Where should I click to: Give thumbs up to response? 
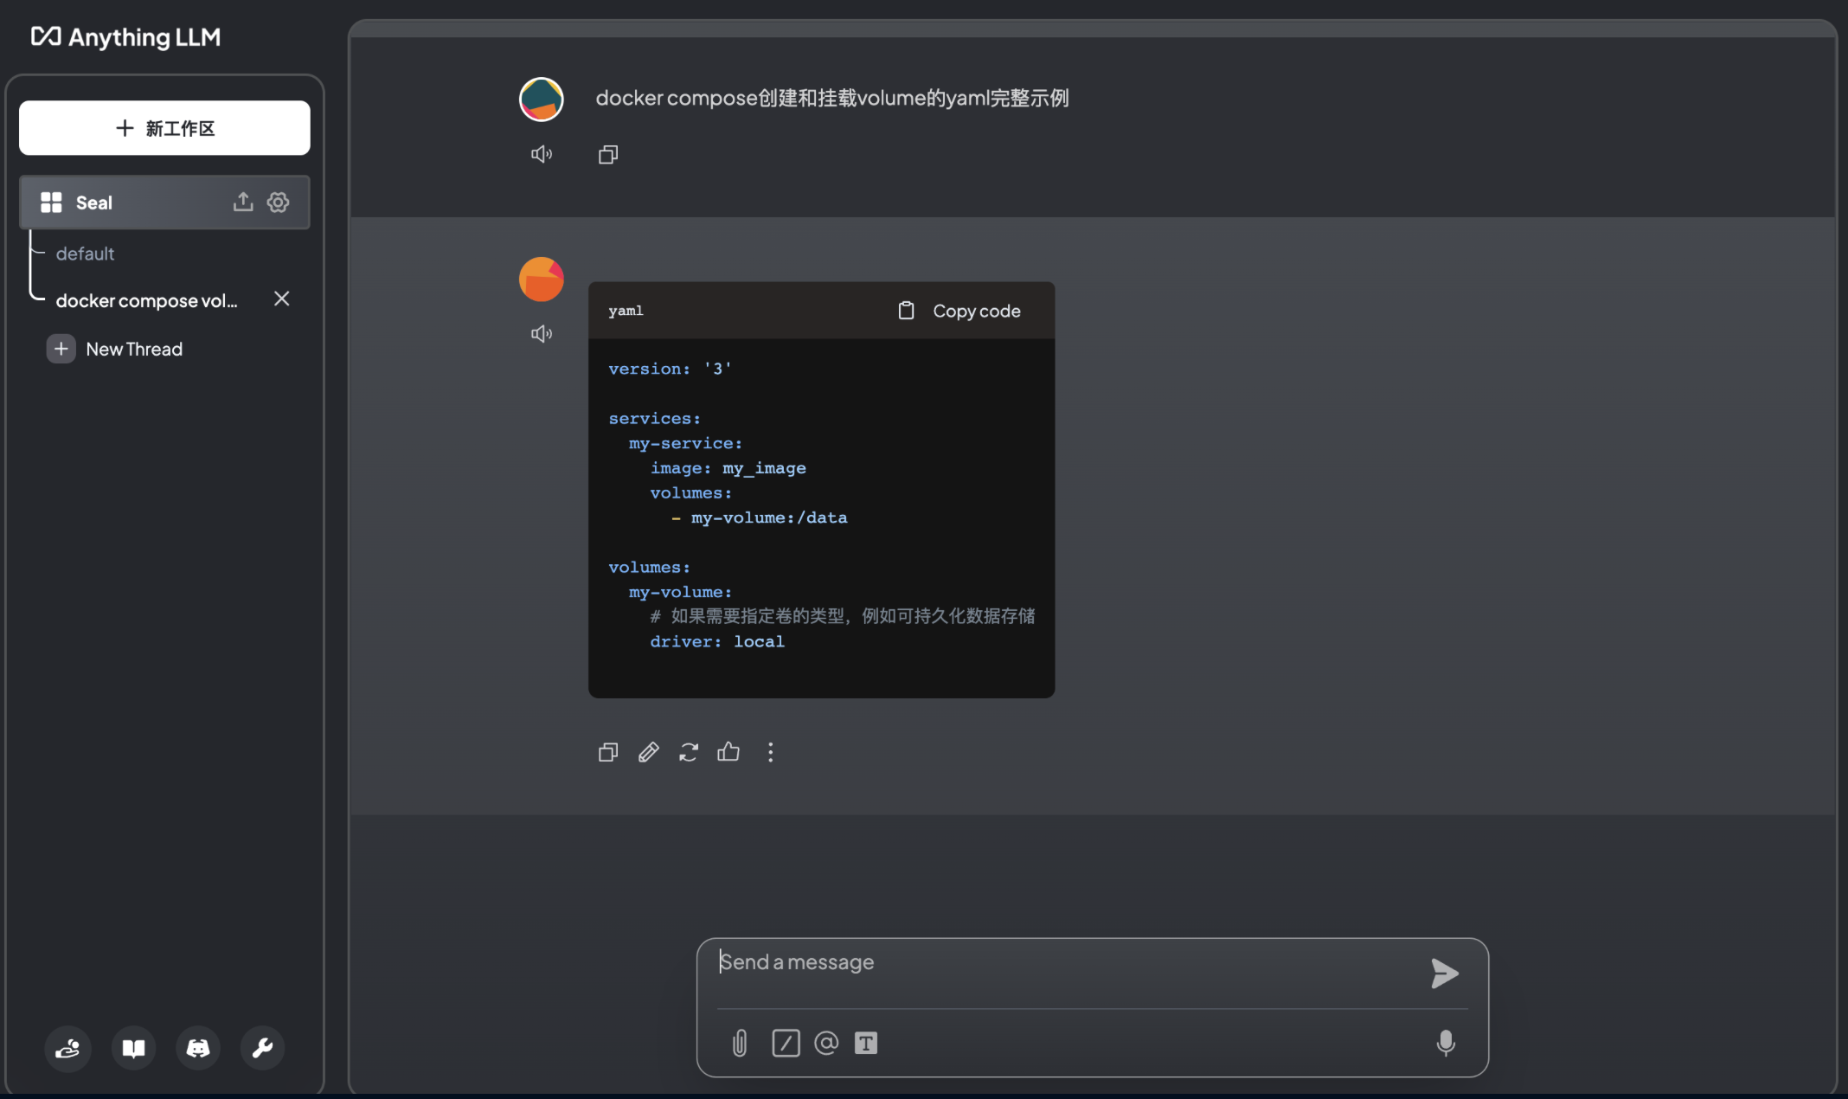pyautogui.click(x=728, y=752)
